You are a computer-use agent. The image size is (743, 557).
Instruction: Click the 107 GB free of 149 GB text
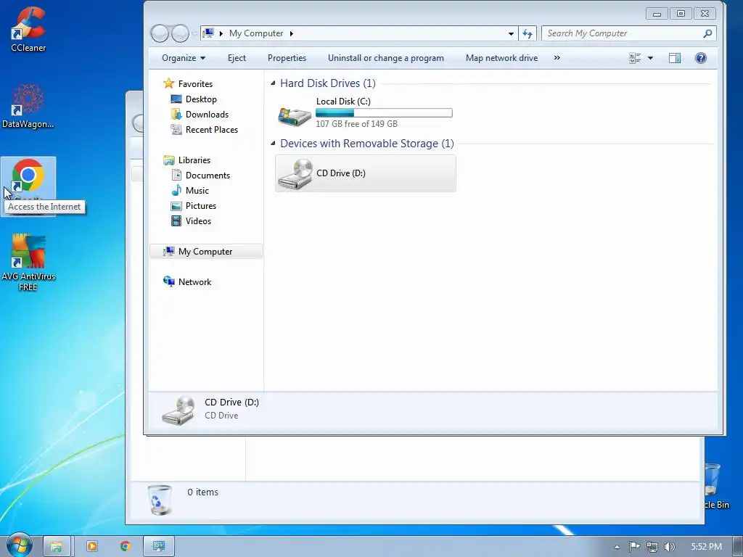356,123
